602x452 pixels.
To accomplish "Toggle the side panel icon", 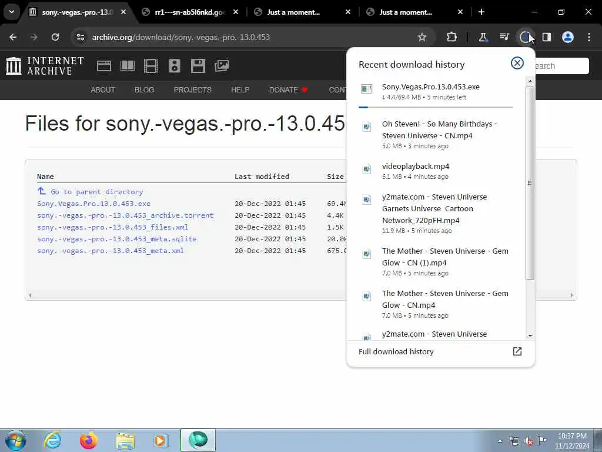I will [547, 37].
